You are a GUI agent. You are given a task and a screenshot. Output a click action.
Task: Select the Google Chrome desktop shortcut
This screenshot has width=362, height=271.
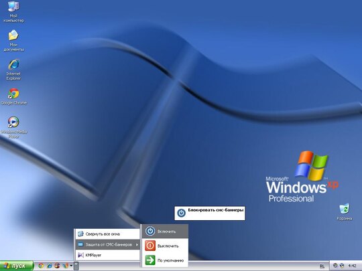pyautogui.click(x=13, y=96)
